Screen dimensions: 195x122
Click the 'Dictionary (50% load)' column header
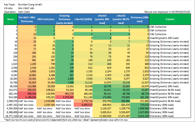140,19
